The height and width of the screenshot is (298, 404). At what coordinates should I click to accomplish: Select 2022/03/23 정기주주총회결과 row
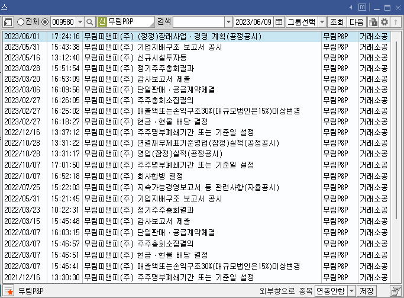point(197,210)
